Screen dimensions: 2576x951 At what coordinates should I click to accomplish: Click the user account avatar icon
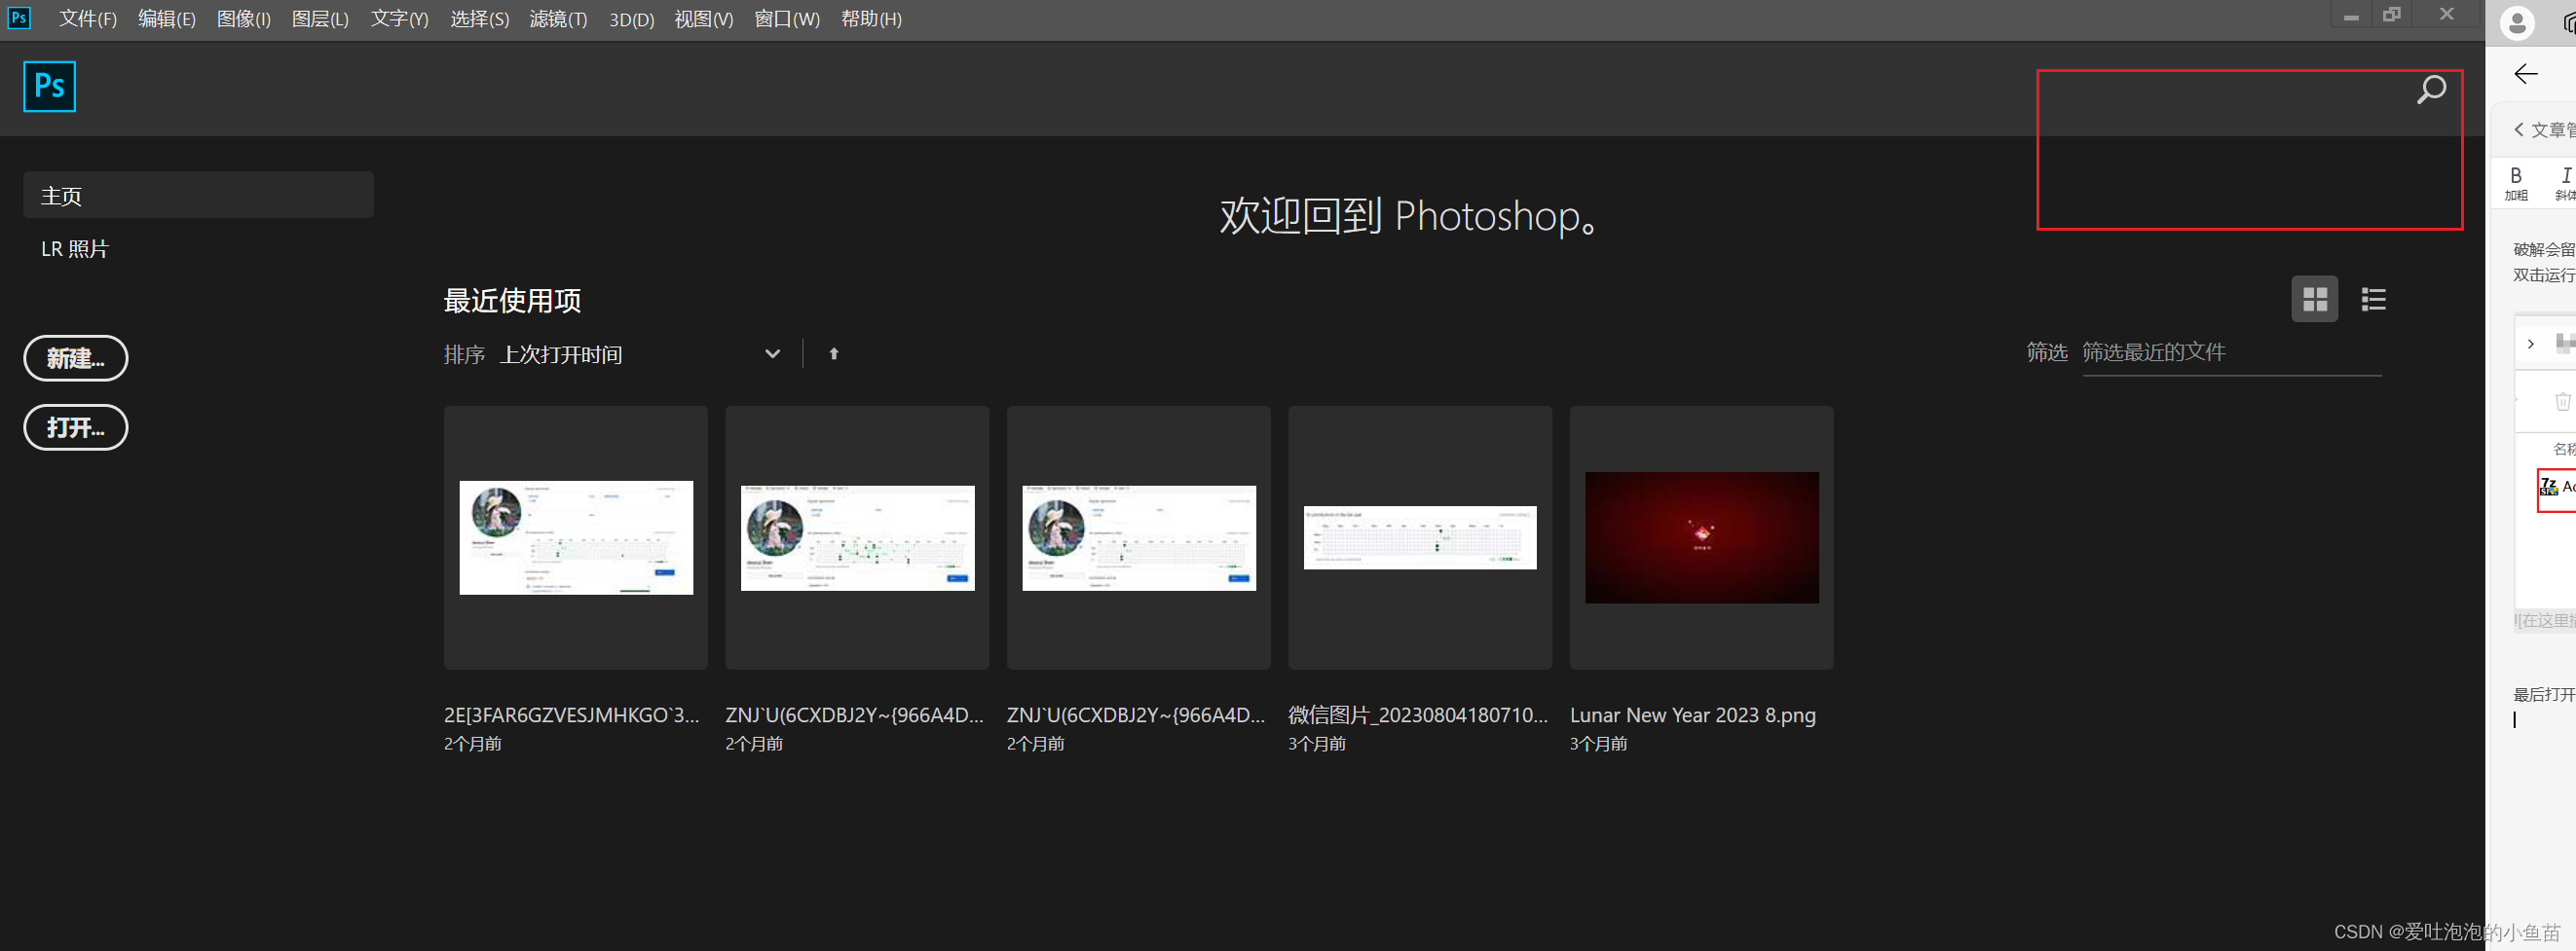coord(2517,23)
